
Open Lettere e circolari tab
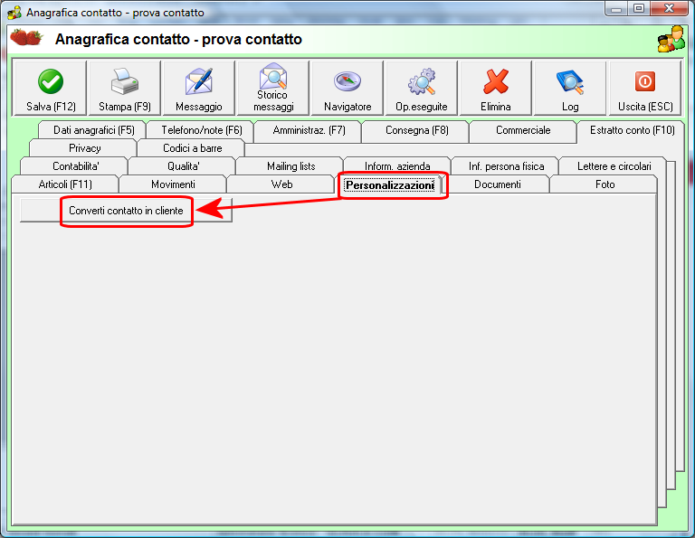[x=614, y=166]
